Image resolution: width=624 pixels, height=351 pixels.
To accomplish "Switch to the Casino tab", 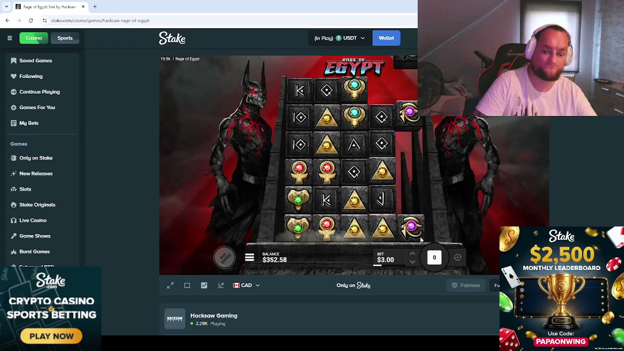I will [34, 38].
